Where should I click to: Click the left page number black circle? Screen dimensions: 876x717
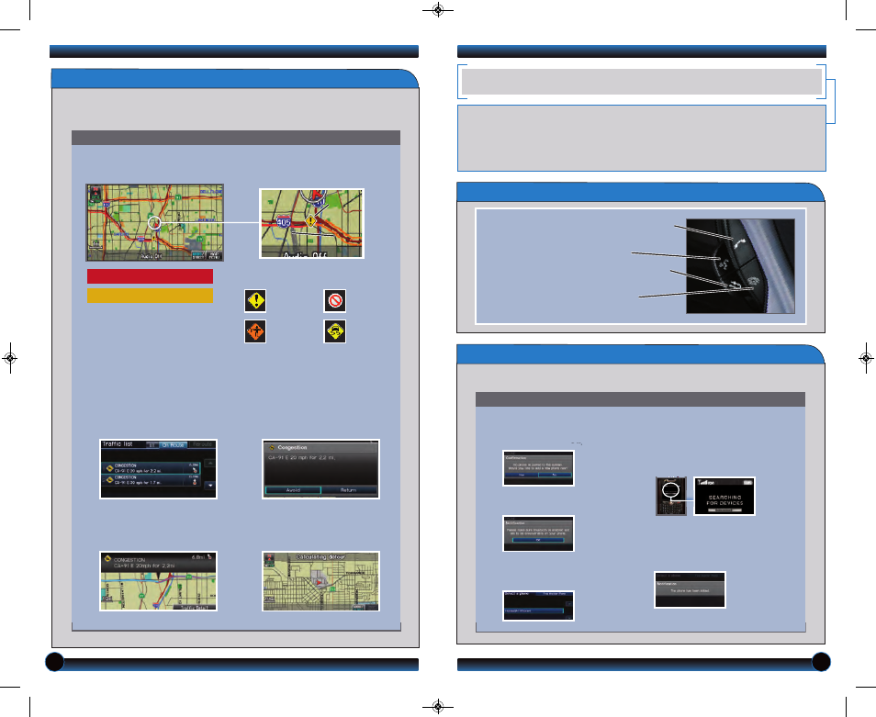(55, 662)
